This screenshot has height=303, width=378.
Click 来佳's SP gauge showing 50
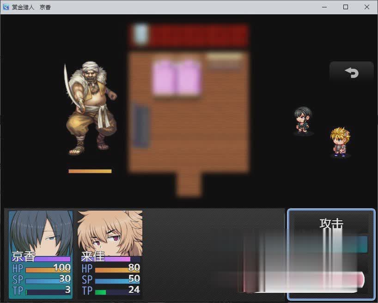[117, 280]
